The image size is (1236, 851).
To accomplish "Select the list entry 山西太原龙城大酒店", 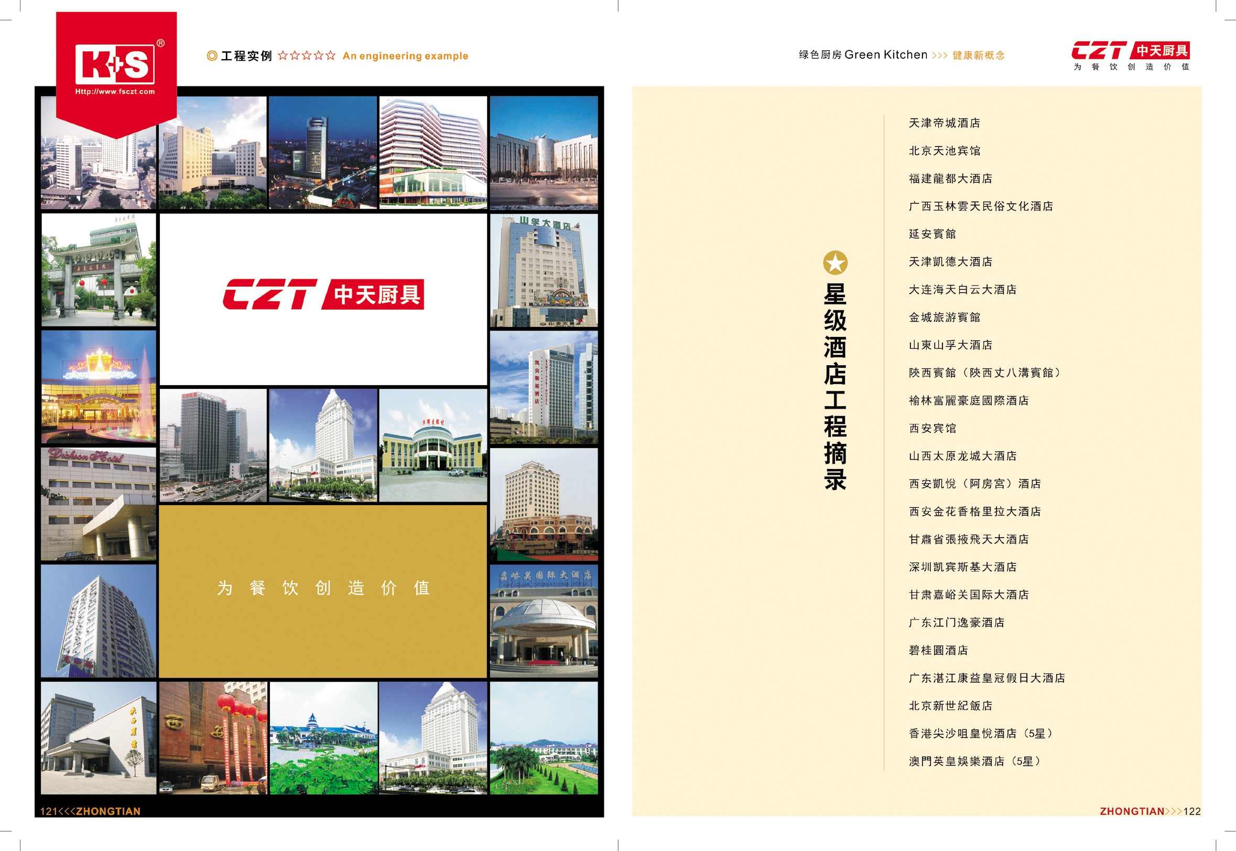I will (963, 456).
